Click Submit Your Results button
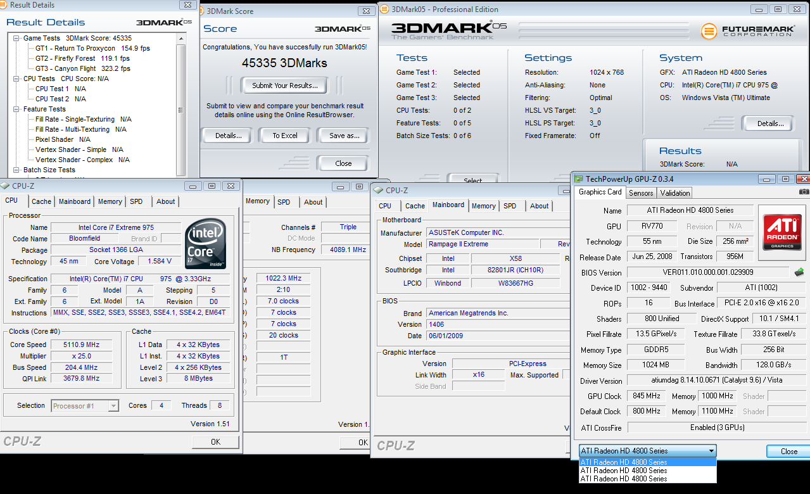The image size is (810, 494). [285, 85]
